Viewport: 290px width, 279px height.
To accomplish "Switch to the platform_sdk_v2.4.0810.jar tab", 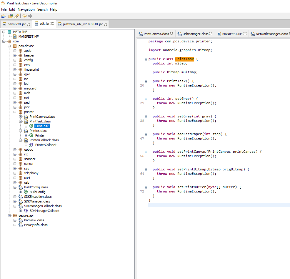I will [x=82, y=24].
